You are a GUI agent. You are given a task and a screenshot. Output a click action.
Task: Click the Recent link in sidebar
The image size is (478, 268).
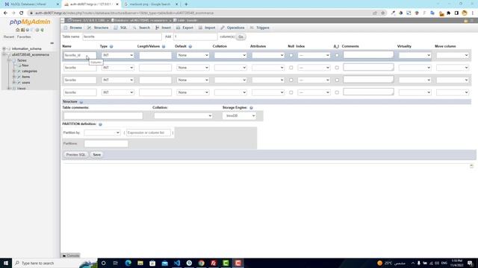coord(9,36)
